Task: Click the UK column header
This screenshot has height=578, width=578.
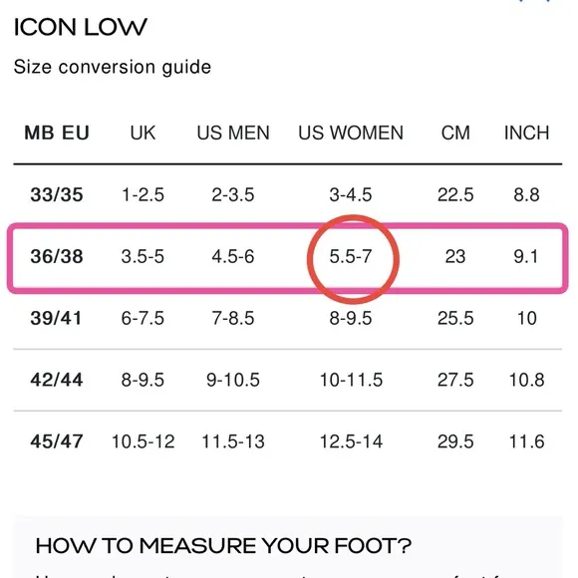Action: tap(143, 133)
